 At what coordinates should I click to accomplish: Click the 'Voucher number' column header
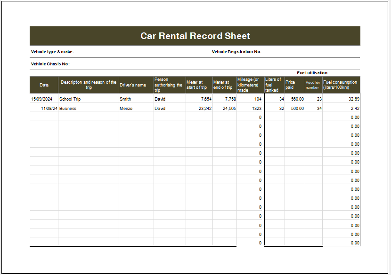coord(313,85)
